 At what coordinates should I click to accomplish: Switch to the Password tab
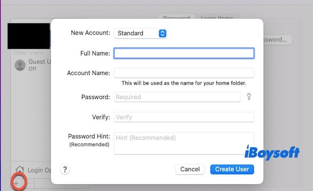tap(176, 18)
